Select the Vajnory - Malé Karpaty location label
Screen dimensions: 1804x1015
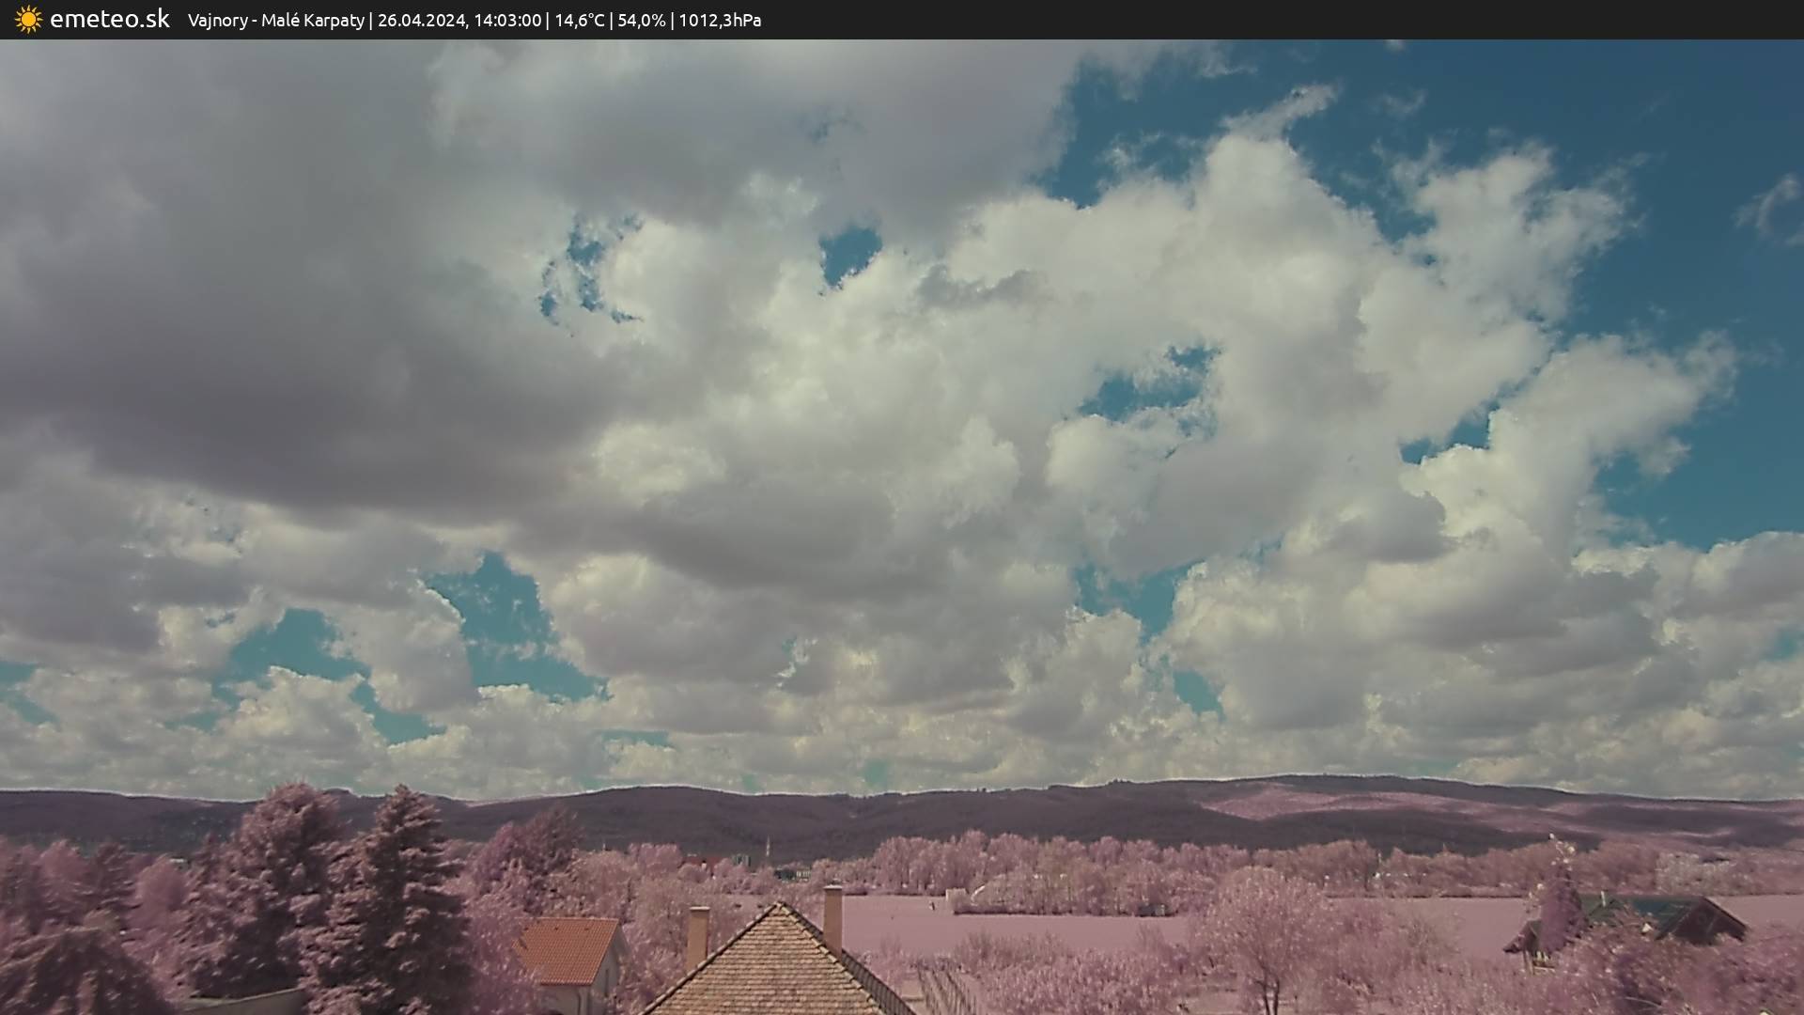[275, 21]
